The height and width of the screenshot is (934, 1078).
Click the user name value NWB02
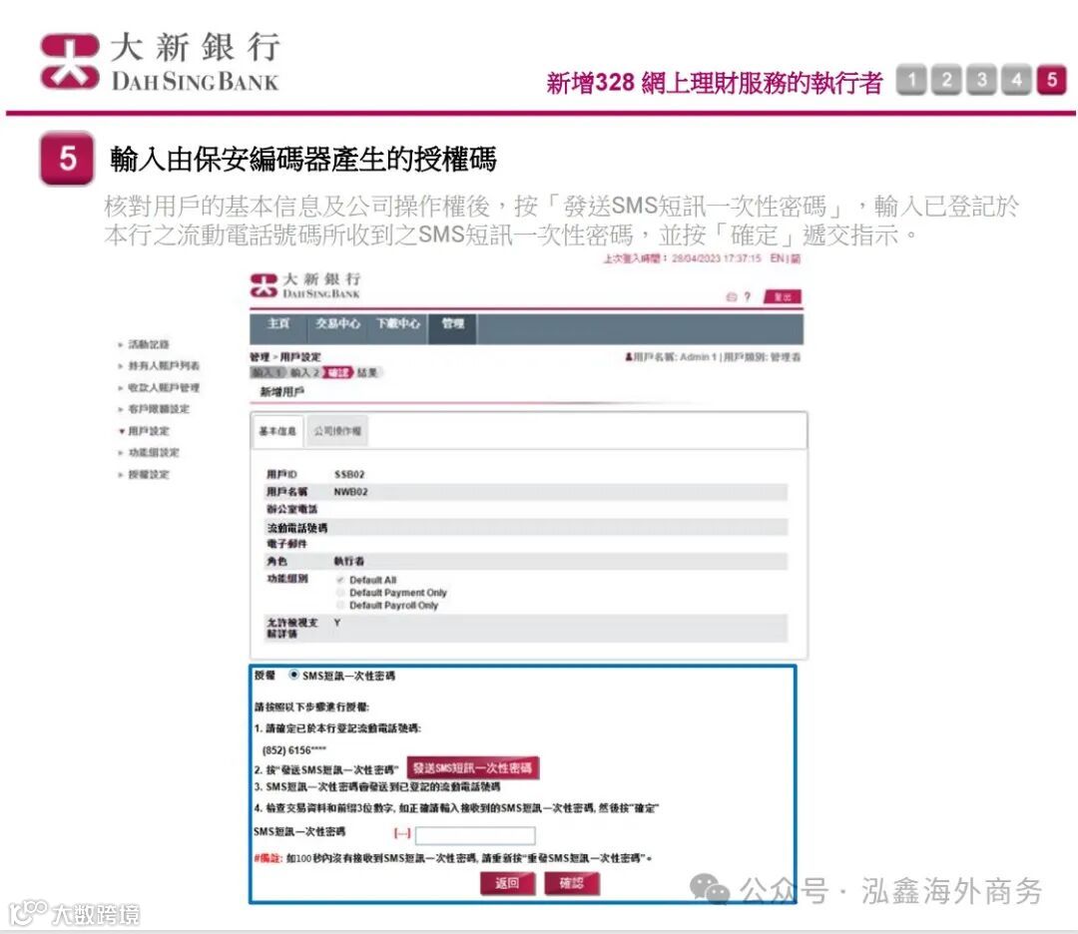[x=350, y=491]
